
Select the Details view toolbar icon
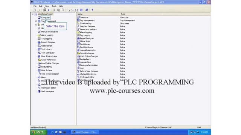click(81, 10)
